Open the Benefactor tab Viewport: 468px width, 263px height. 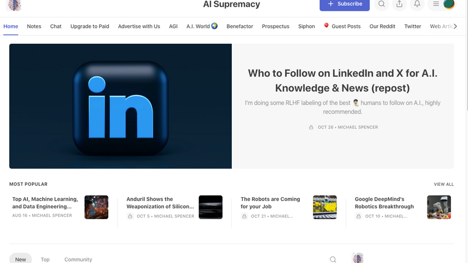point(239,26)
